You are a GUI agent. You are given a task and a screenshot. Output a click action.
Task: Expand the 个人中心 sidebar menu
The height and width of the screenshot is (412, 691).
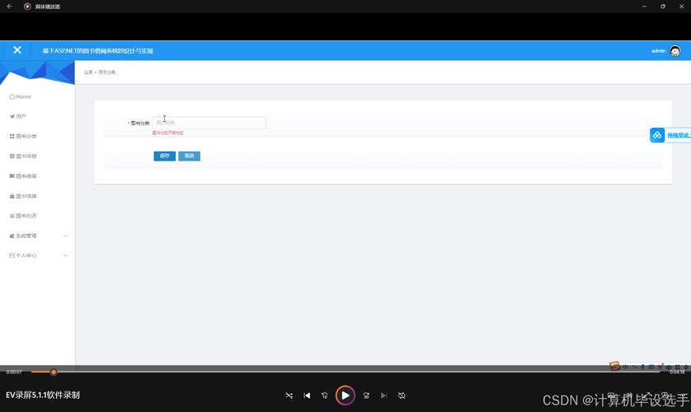click(x=37, y=255)
